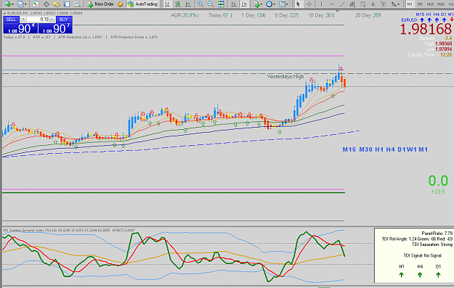The width and height of the screenshot is (454, 288).
Task: Open the Navigator window icon
Action: 57,4
